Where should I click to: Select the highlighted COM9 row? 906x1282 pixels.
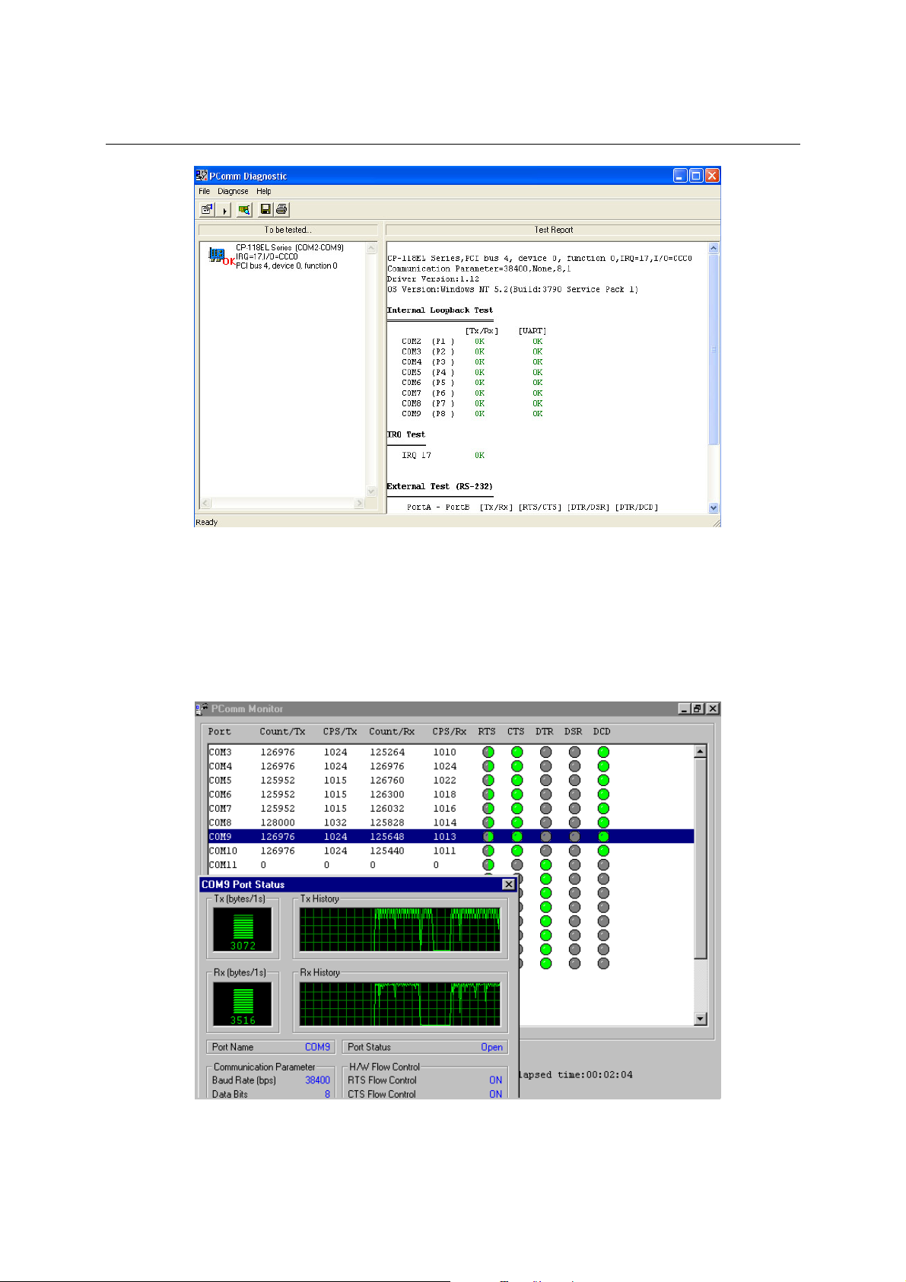pyautogui.click(x=450, y=837)
